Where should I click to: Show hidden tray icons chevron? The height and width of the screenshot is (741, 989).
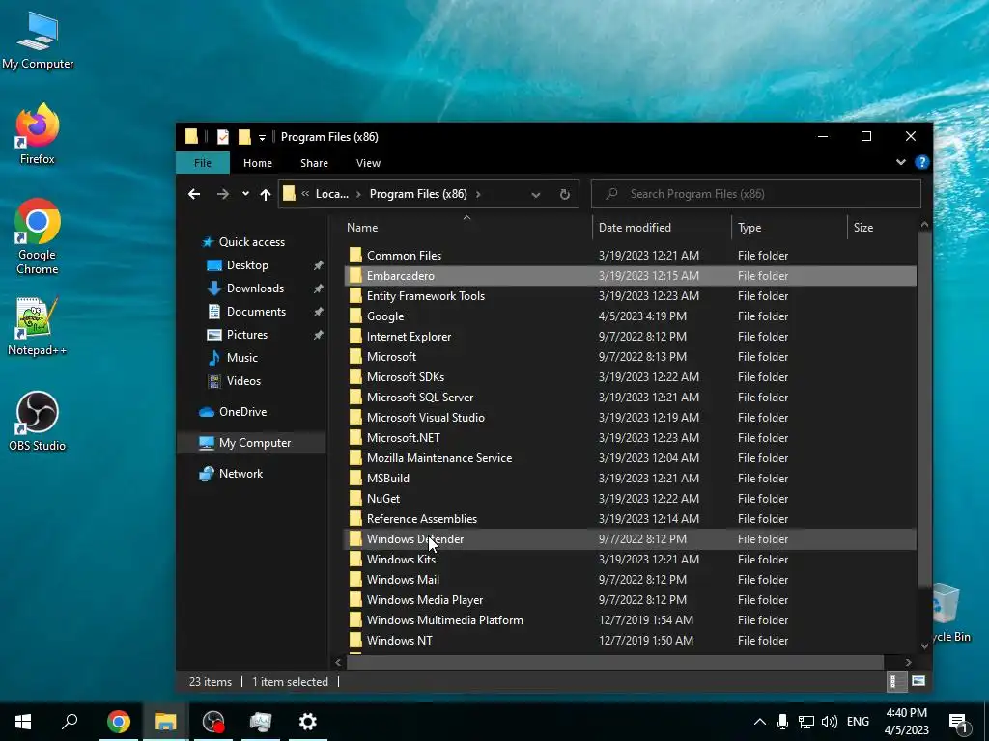pos(759,722)
